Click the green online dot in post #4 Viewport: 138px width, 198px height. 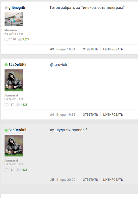click(6, 65)
